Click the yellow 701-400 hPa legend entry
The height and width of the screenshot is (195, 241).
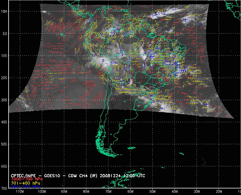pos(24,183)
